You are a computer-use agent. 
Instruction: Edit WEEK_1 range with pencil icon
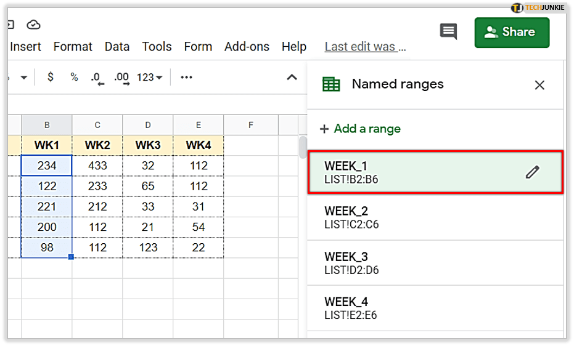tap(532, 173)
